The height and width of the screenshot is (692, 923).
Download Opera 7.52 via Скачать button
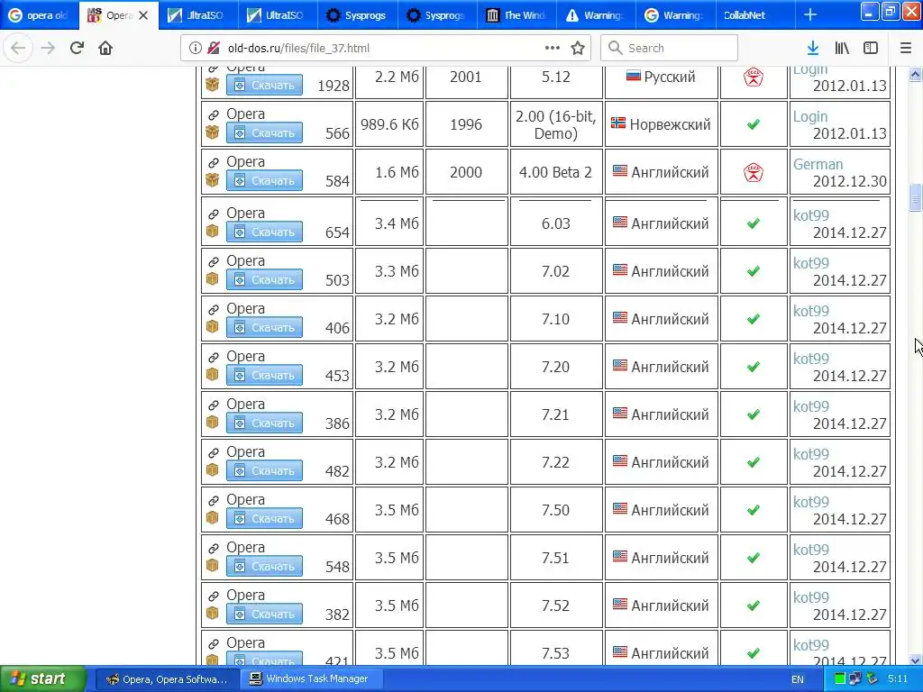264,614
